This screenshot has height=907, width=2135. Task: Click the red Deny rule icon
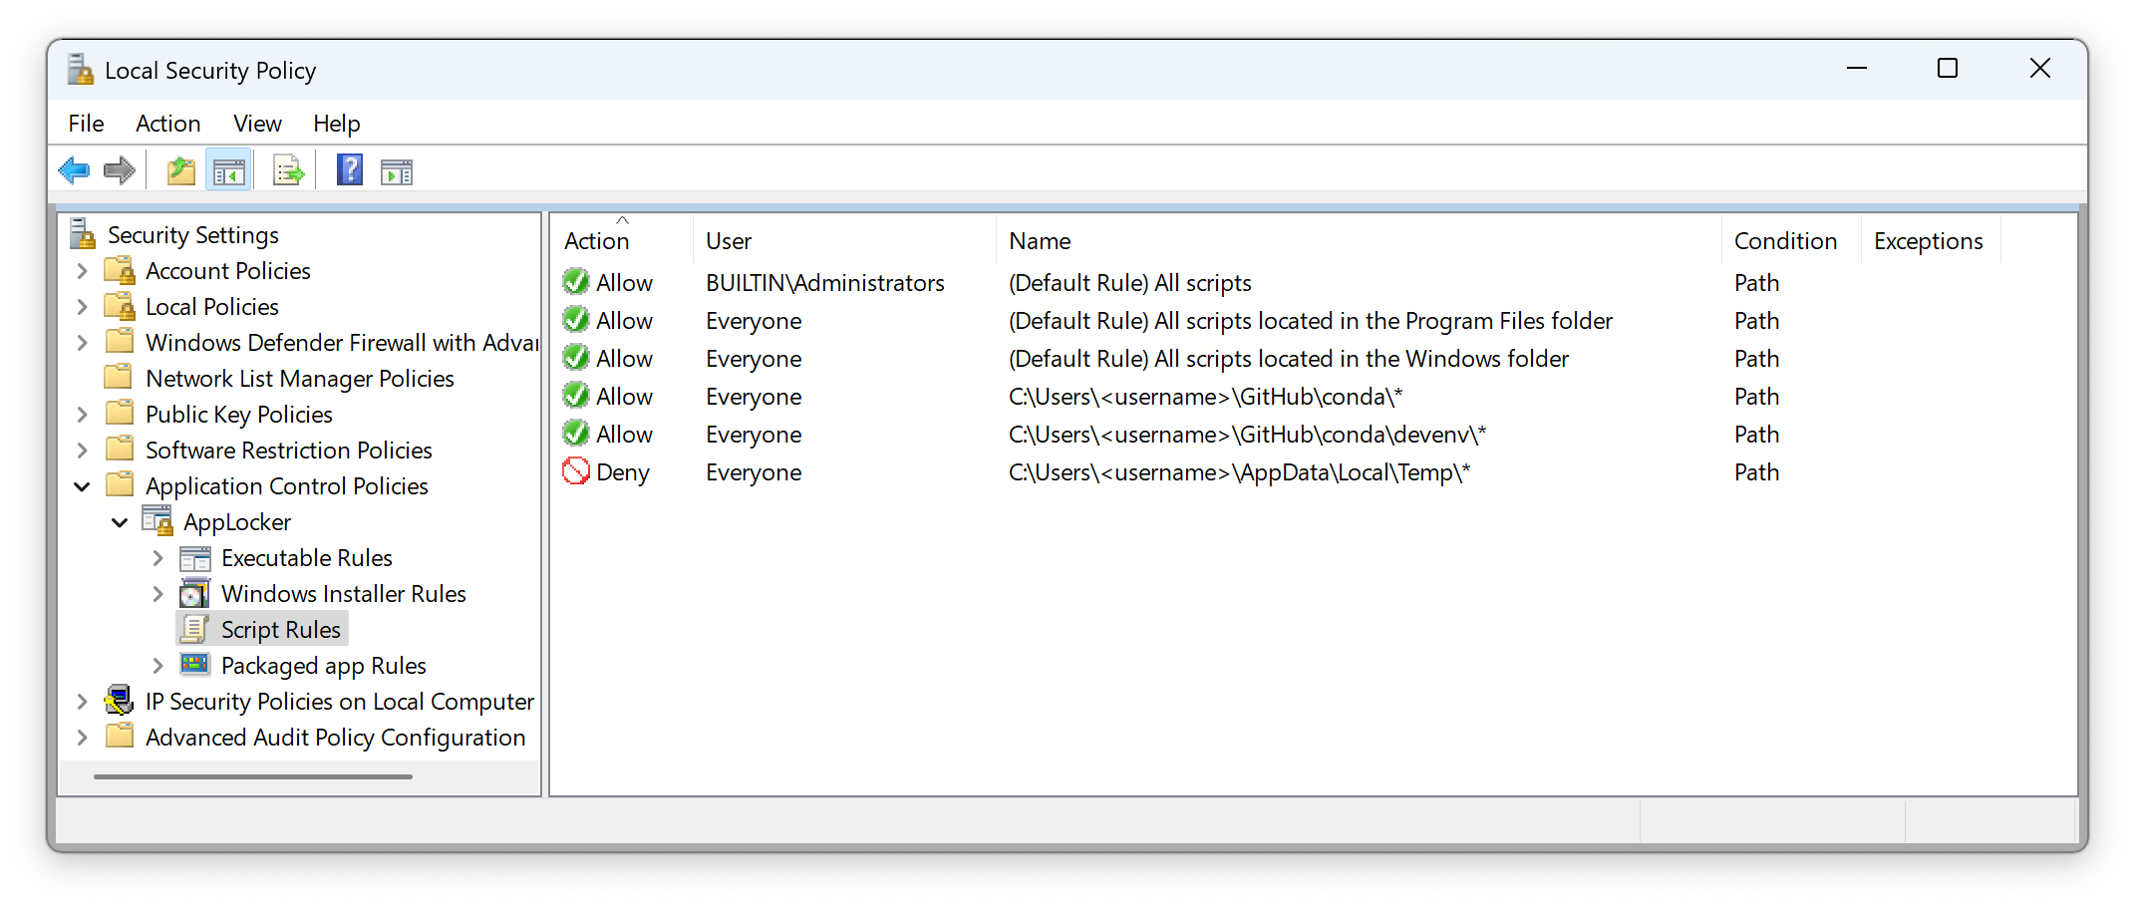click(x=576, y=471)
